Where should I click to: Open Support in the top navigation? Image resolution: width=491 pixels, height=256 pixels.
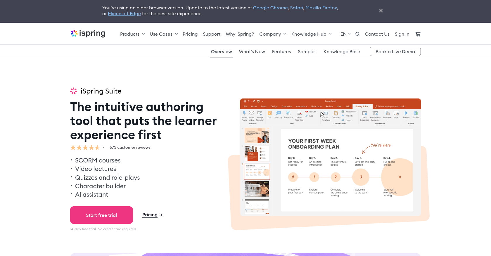pyautogui.click(x=212, y=34)
